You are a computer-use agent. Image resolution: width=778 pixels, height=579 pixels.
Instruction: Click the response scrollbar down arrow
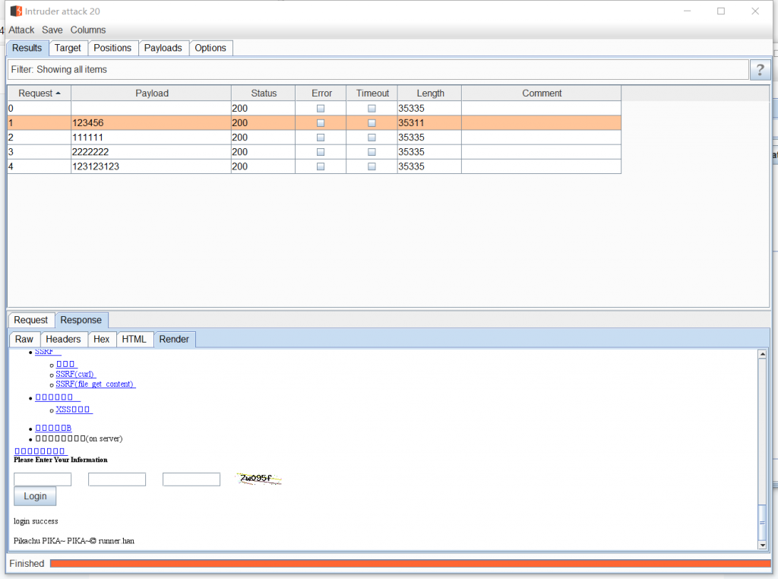[x=762, y=544]
